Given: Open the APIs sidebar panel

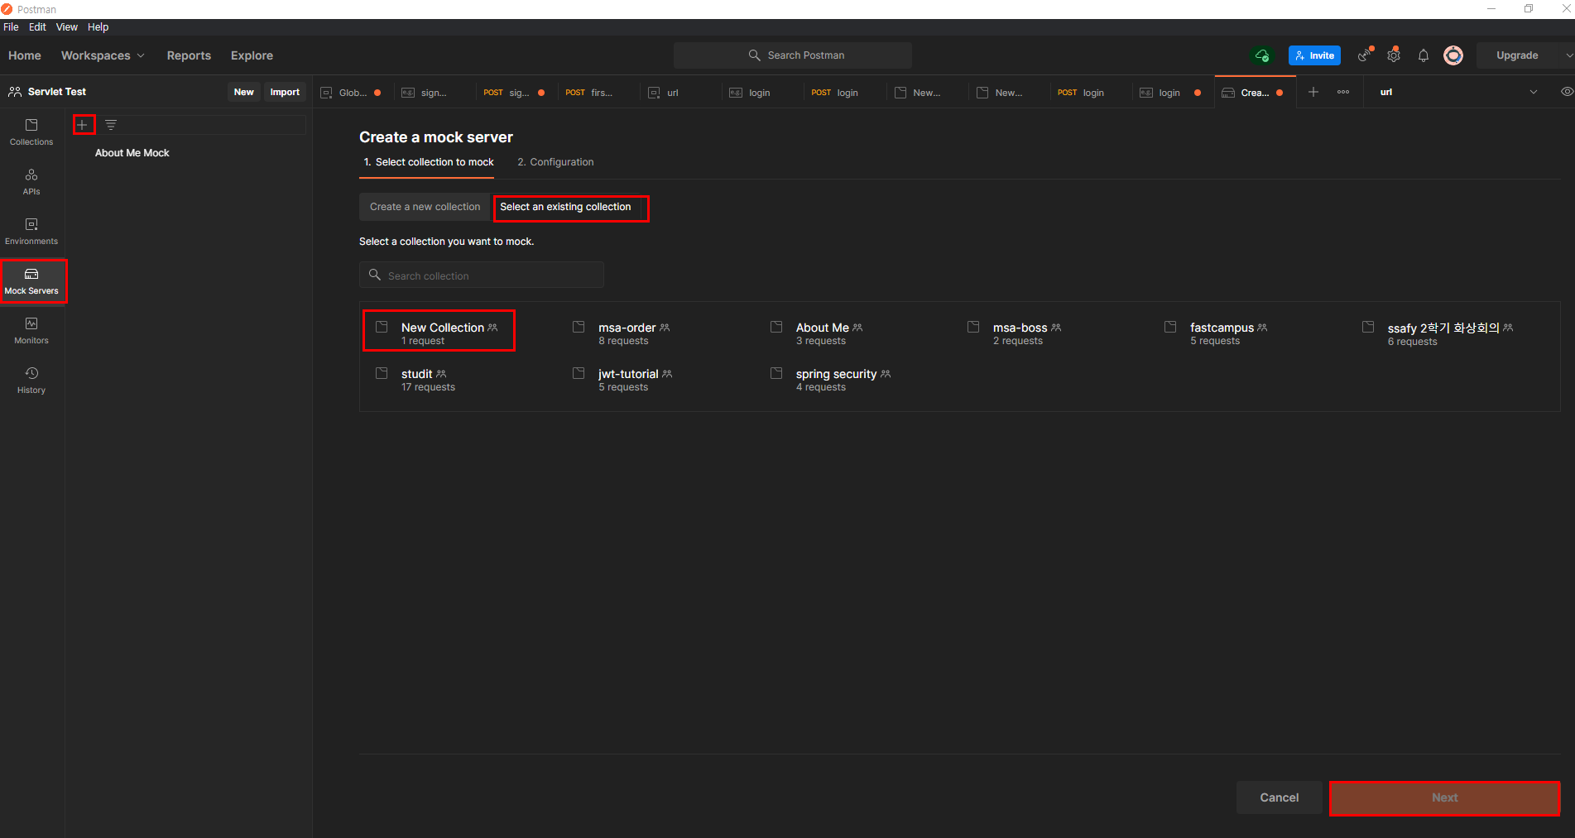Looking at the screenshot, I should 31,182.
